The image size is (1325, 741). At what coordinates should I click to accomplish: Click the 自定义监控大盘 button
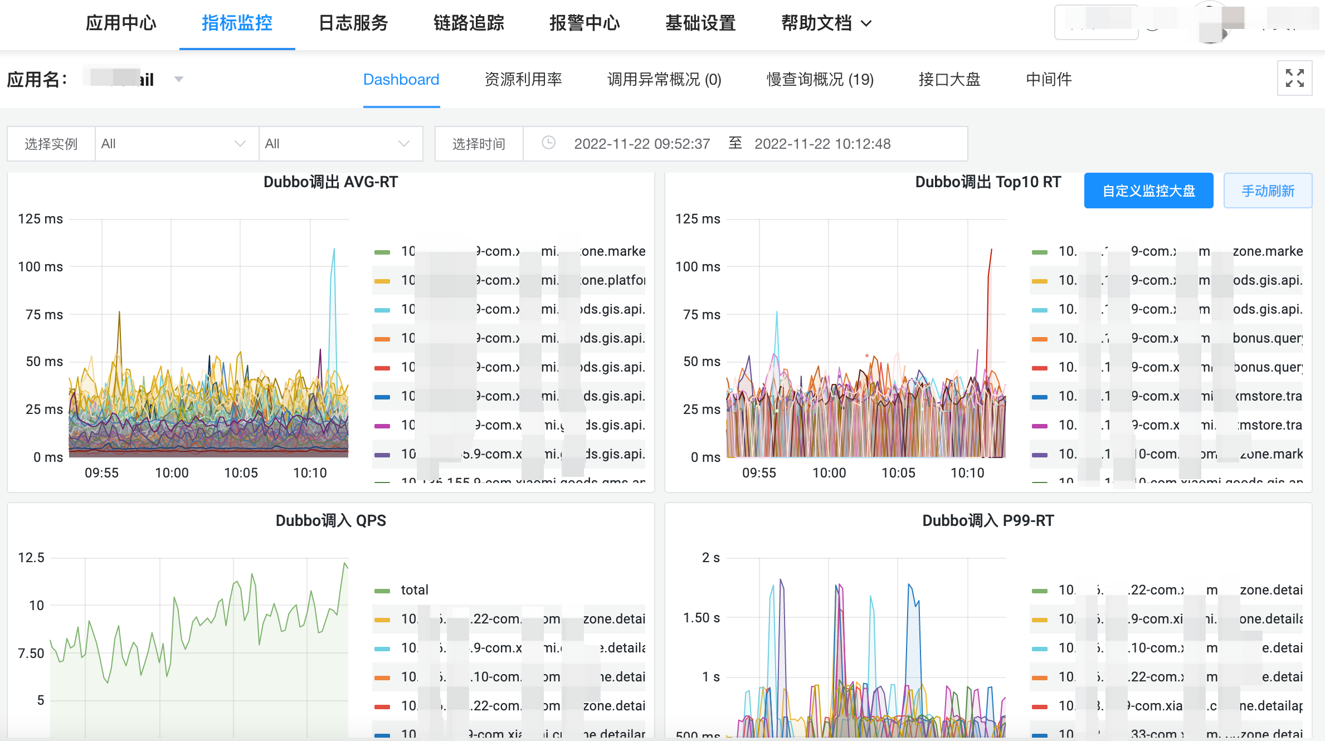tap(1148, 191)
